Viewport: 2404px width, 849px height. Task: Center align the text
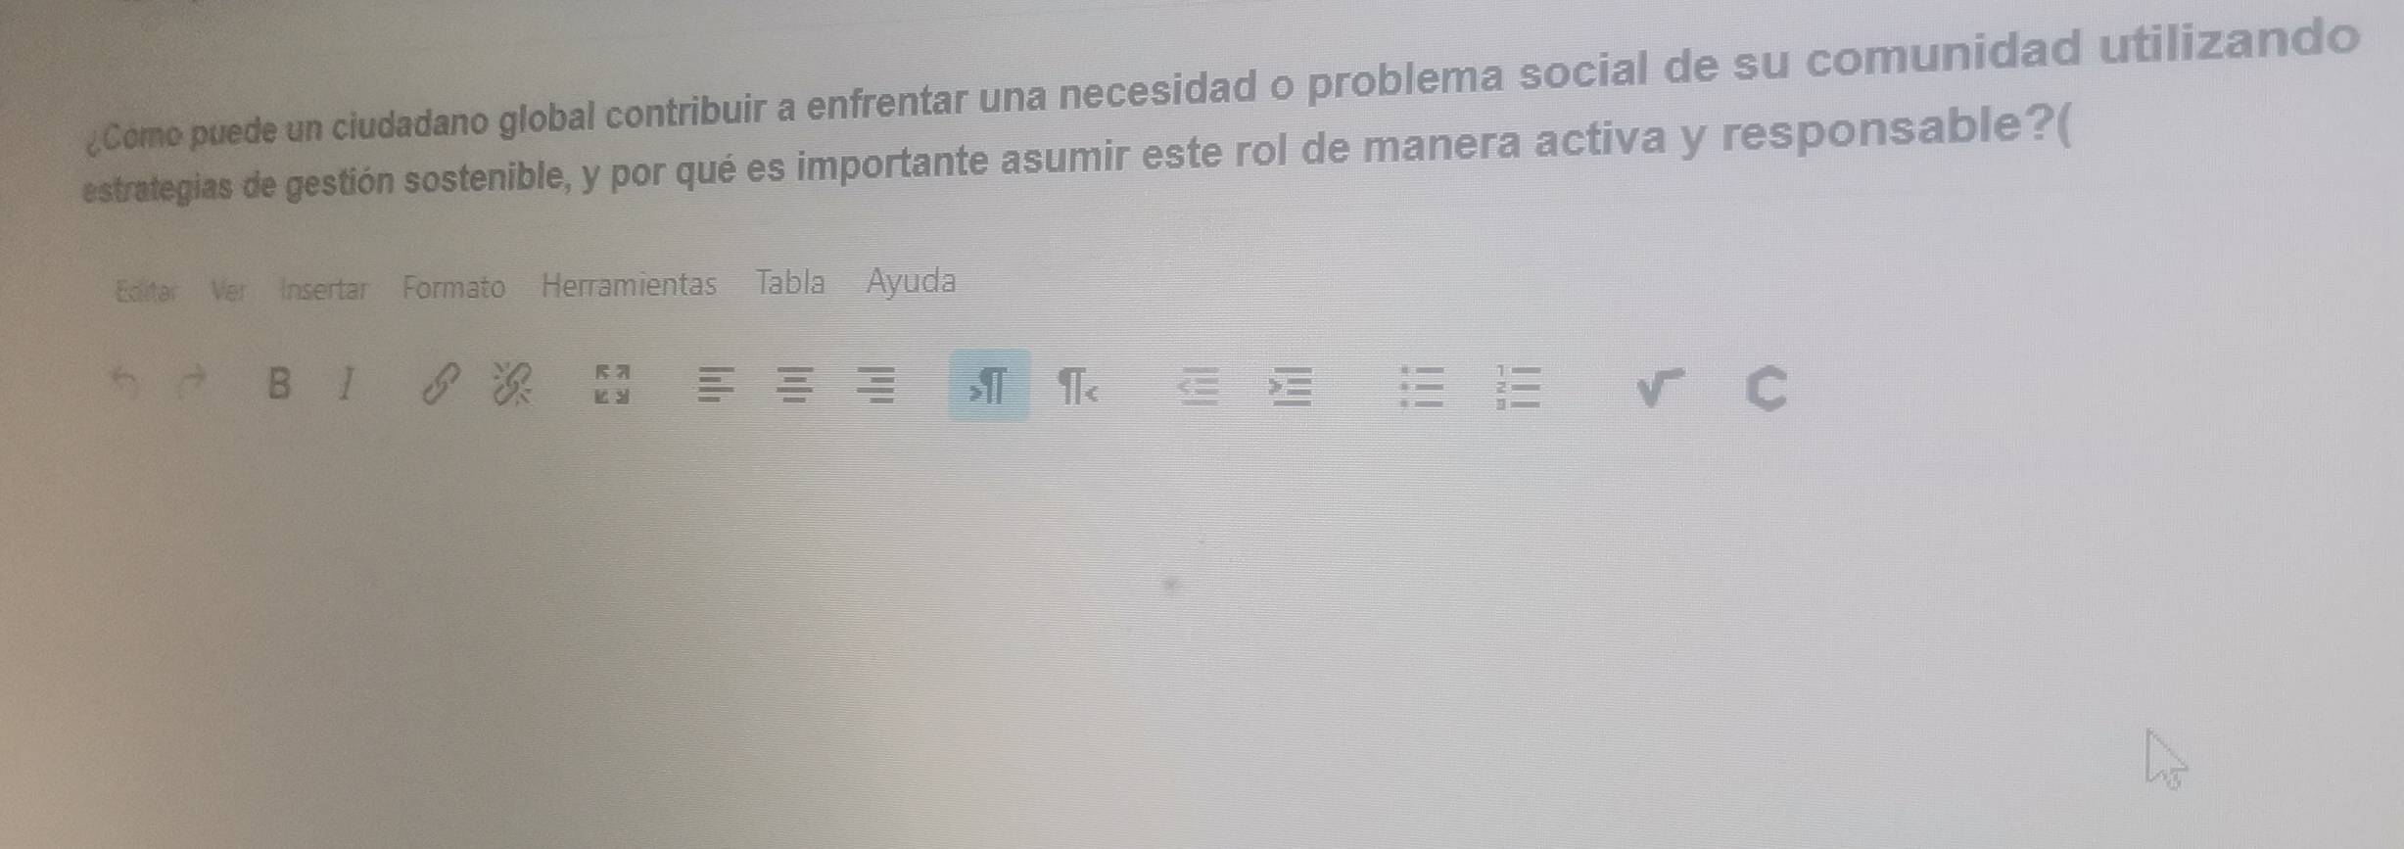[795, 385]
